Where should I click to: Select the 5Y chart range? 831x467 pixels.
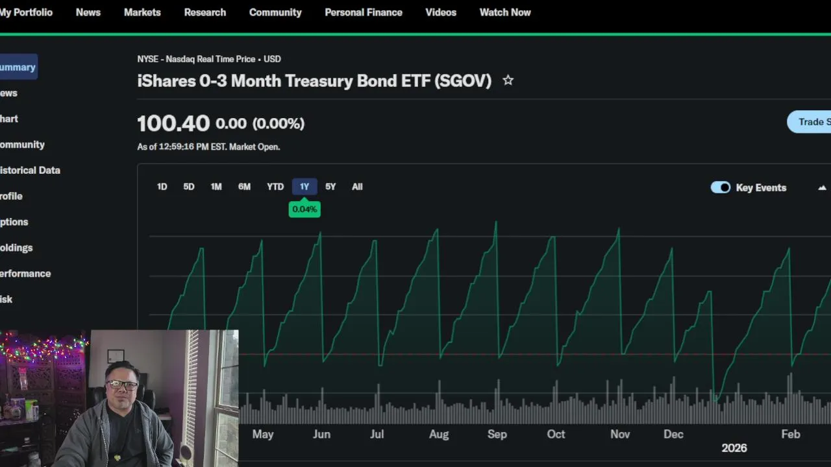330,187
